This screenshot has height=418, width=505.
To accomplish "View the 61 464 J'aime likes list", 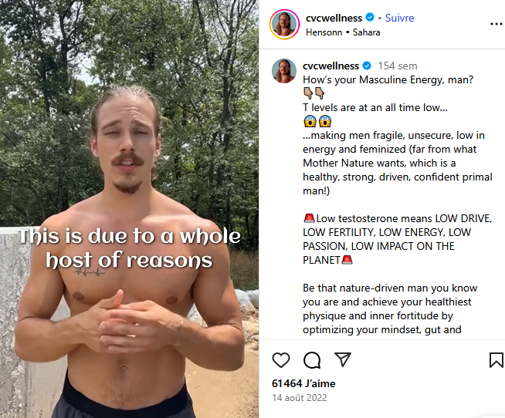I will [x=303, y=383].
